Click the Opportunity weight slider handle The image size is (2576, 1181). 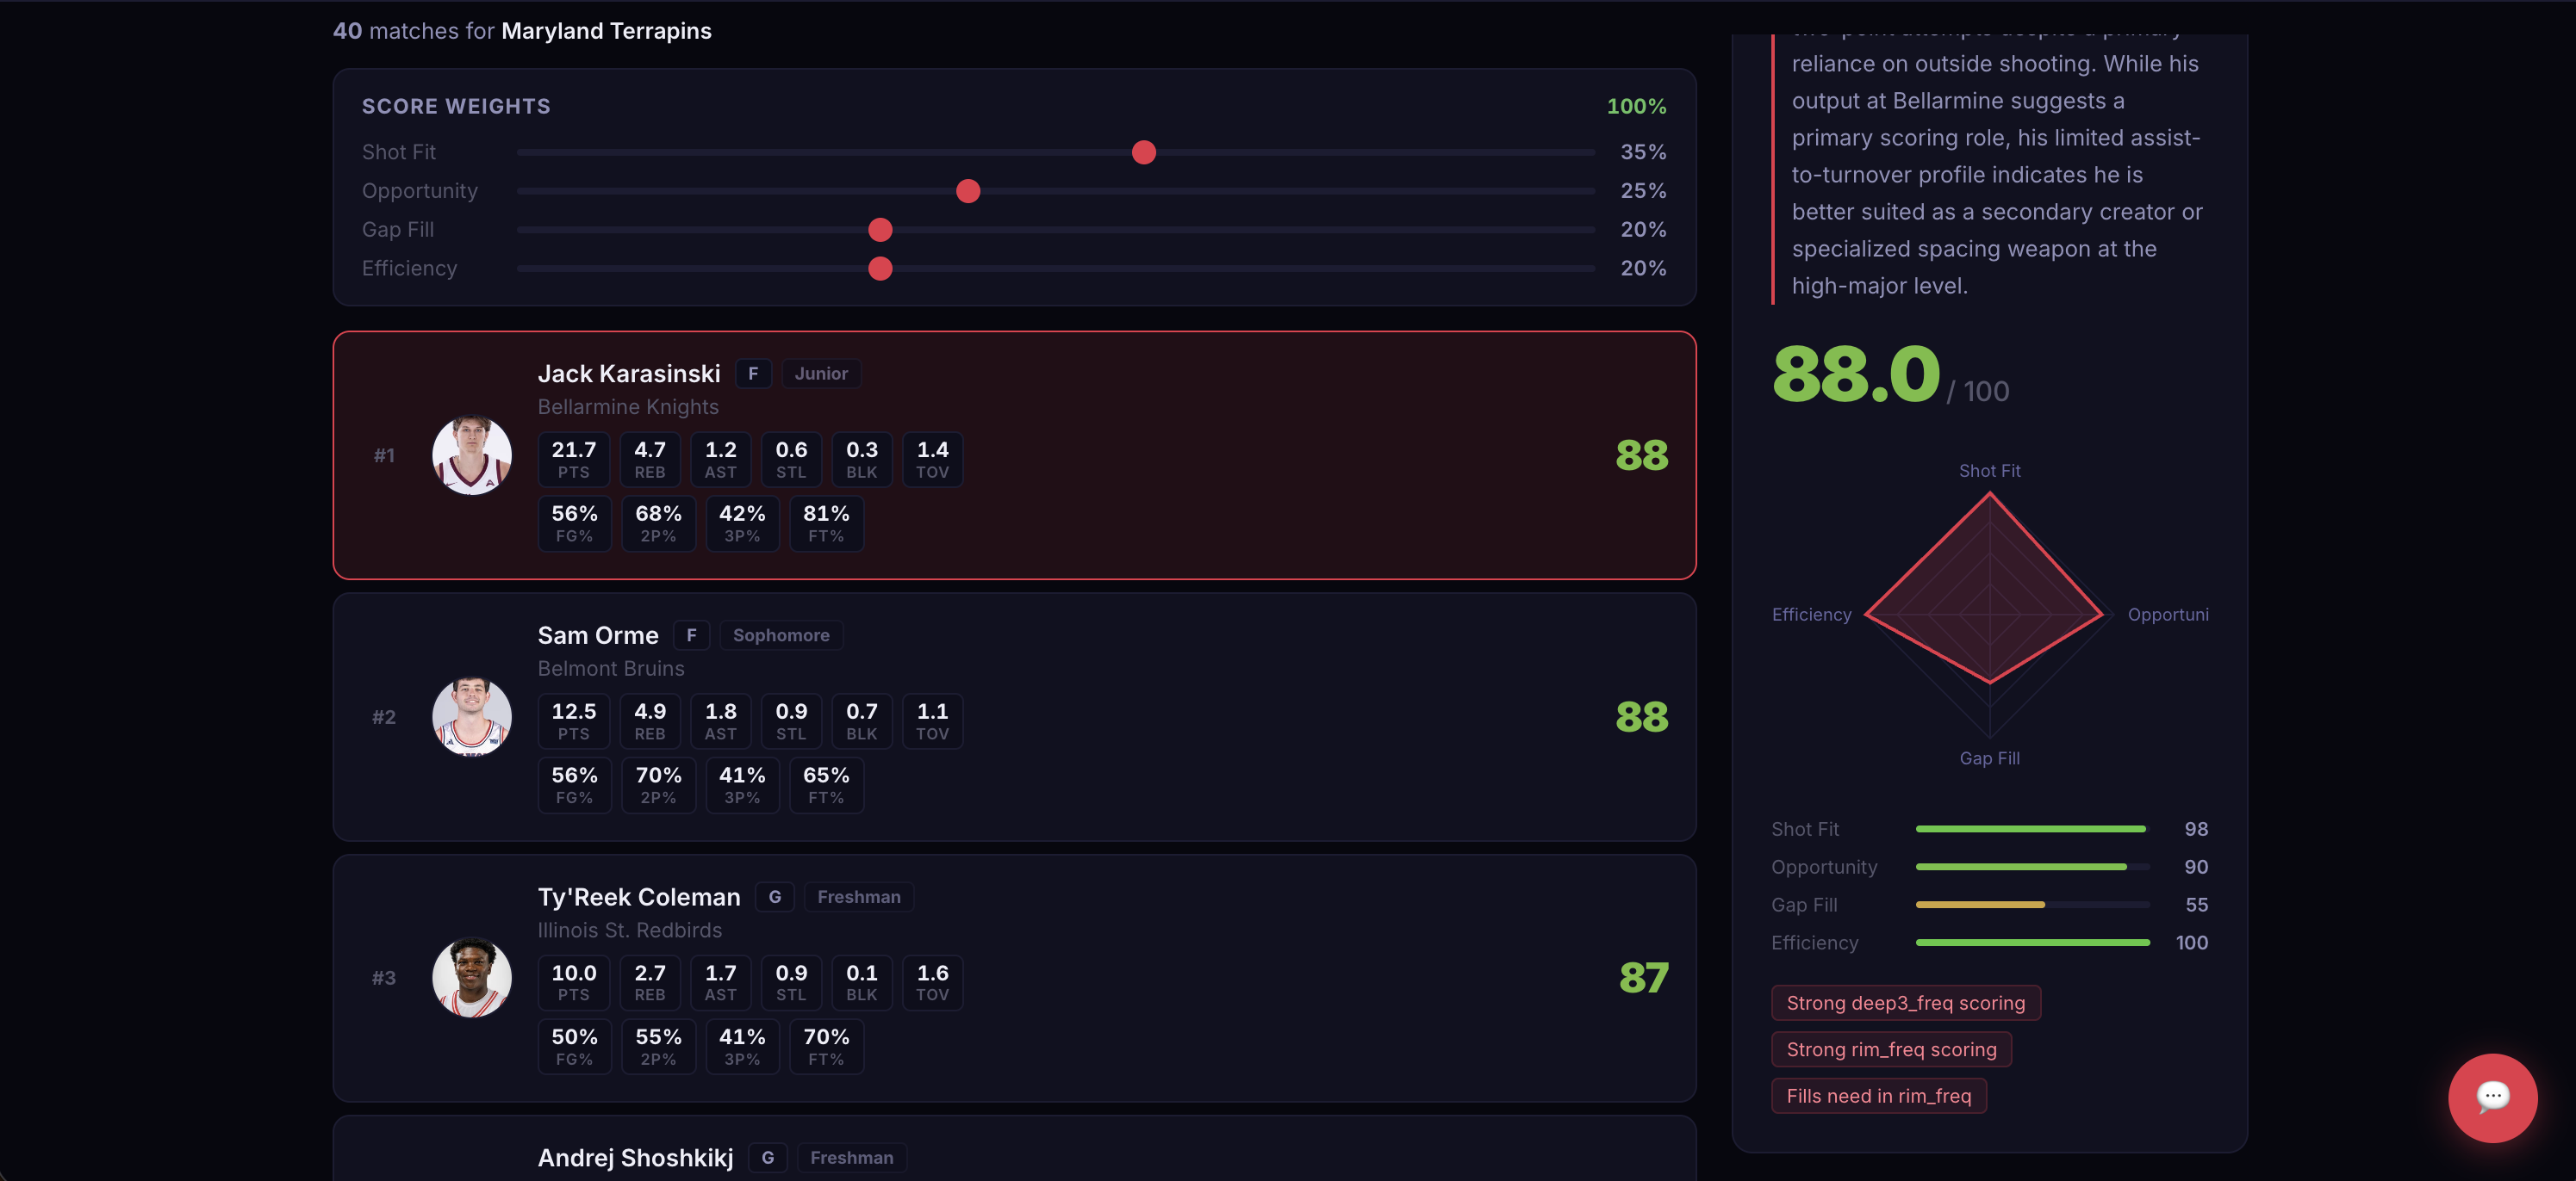click(x=967, y=191)
